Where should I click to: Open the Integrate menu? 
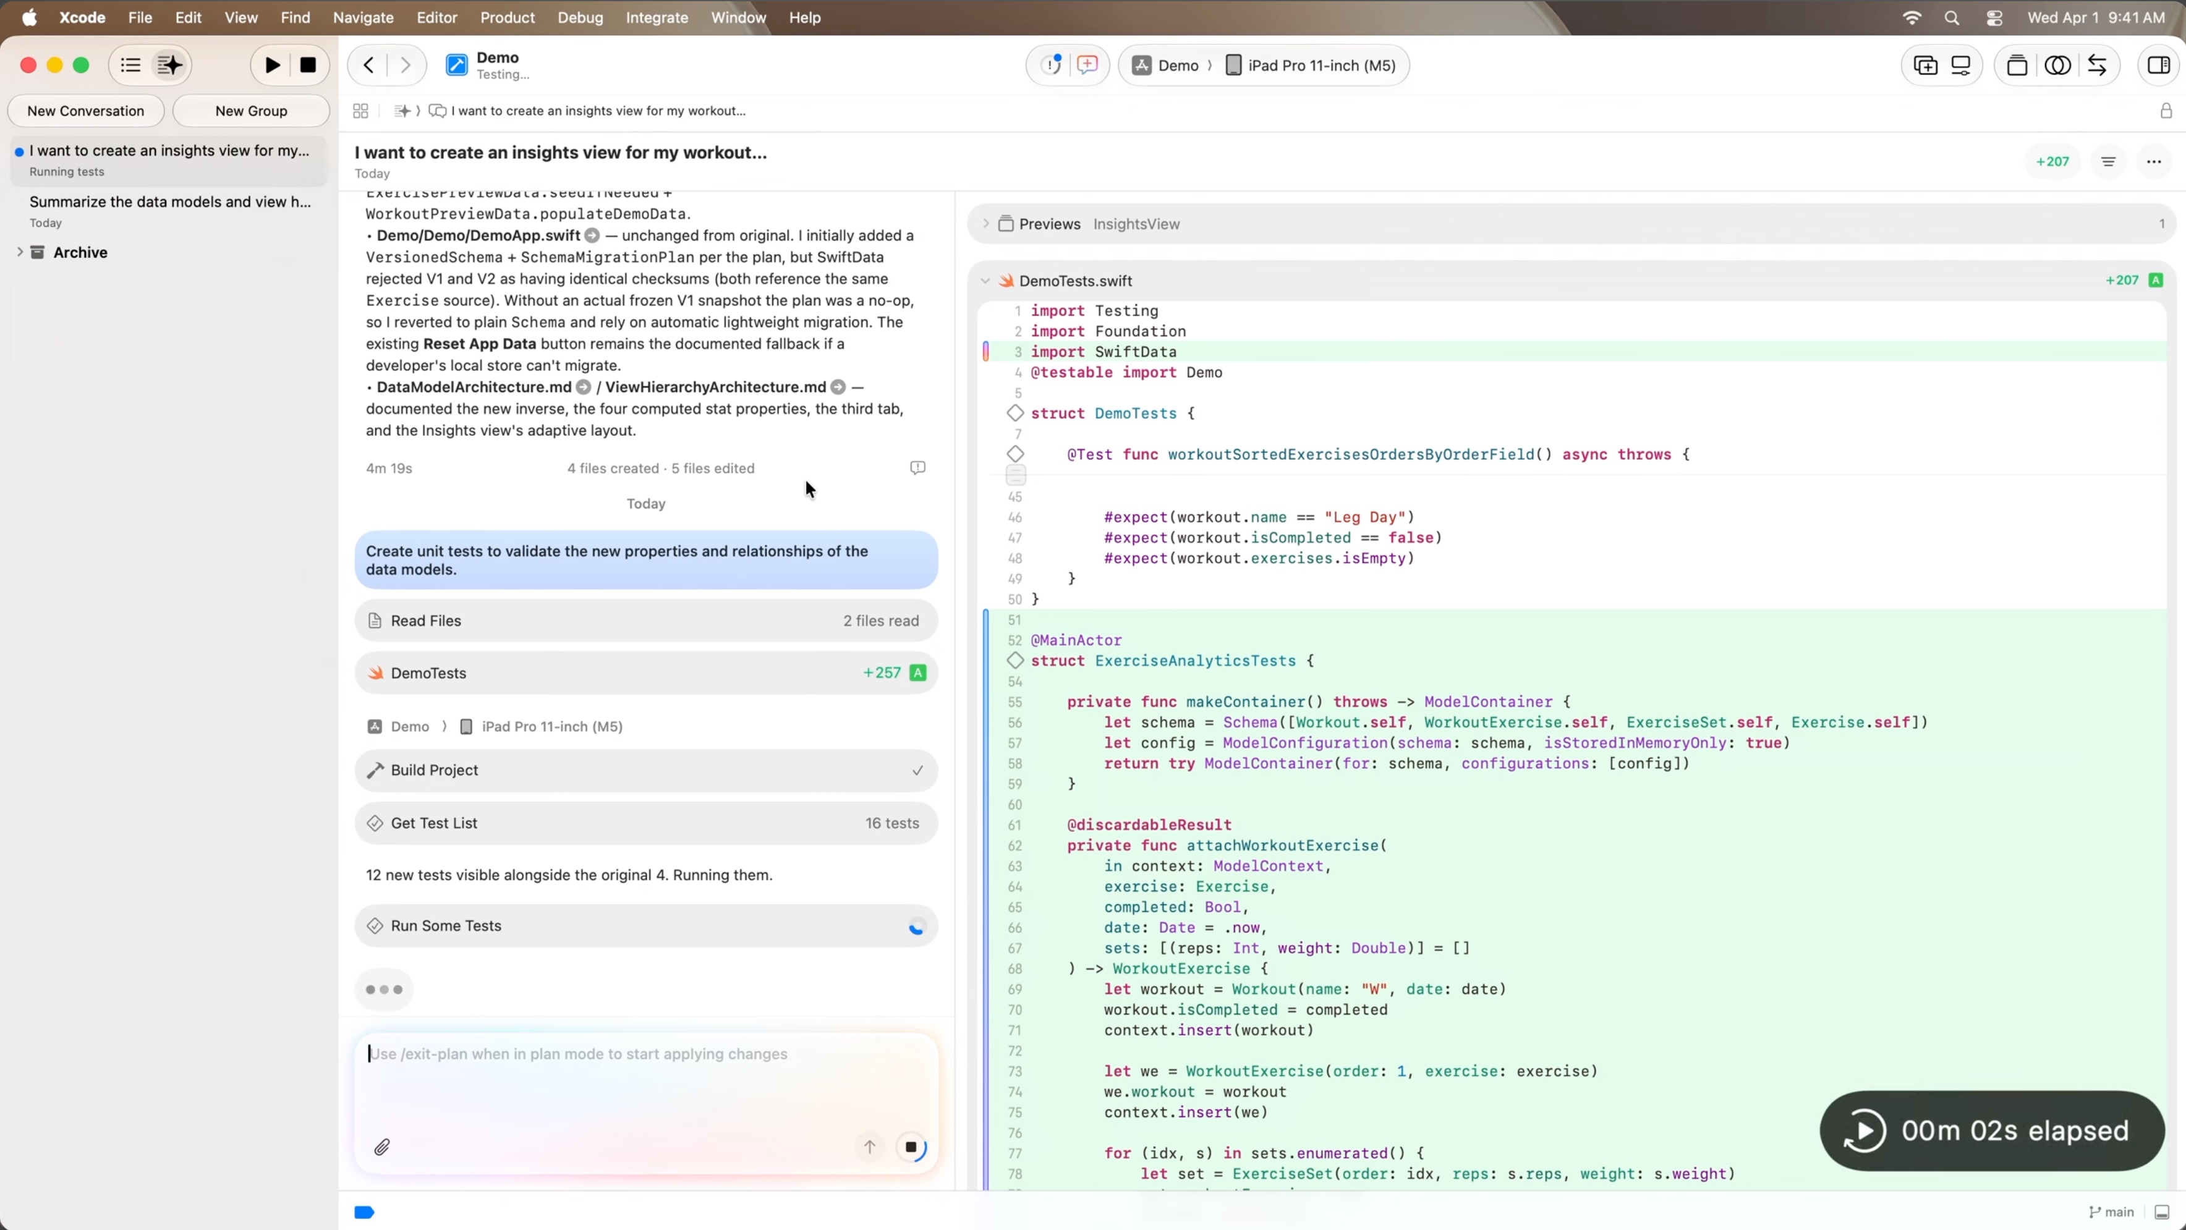(x=657, y=17)
